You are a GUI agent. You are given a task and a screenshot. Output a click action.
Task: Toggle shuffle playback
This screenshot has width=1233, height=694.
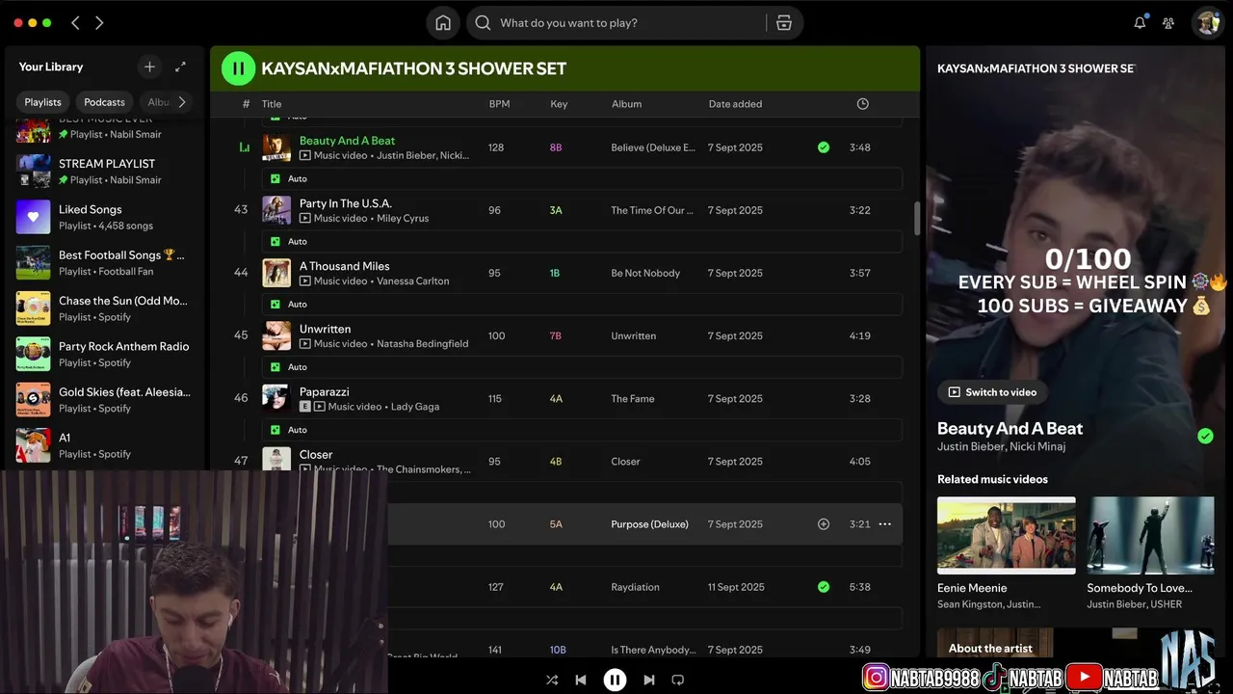[x=552, y=680]
